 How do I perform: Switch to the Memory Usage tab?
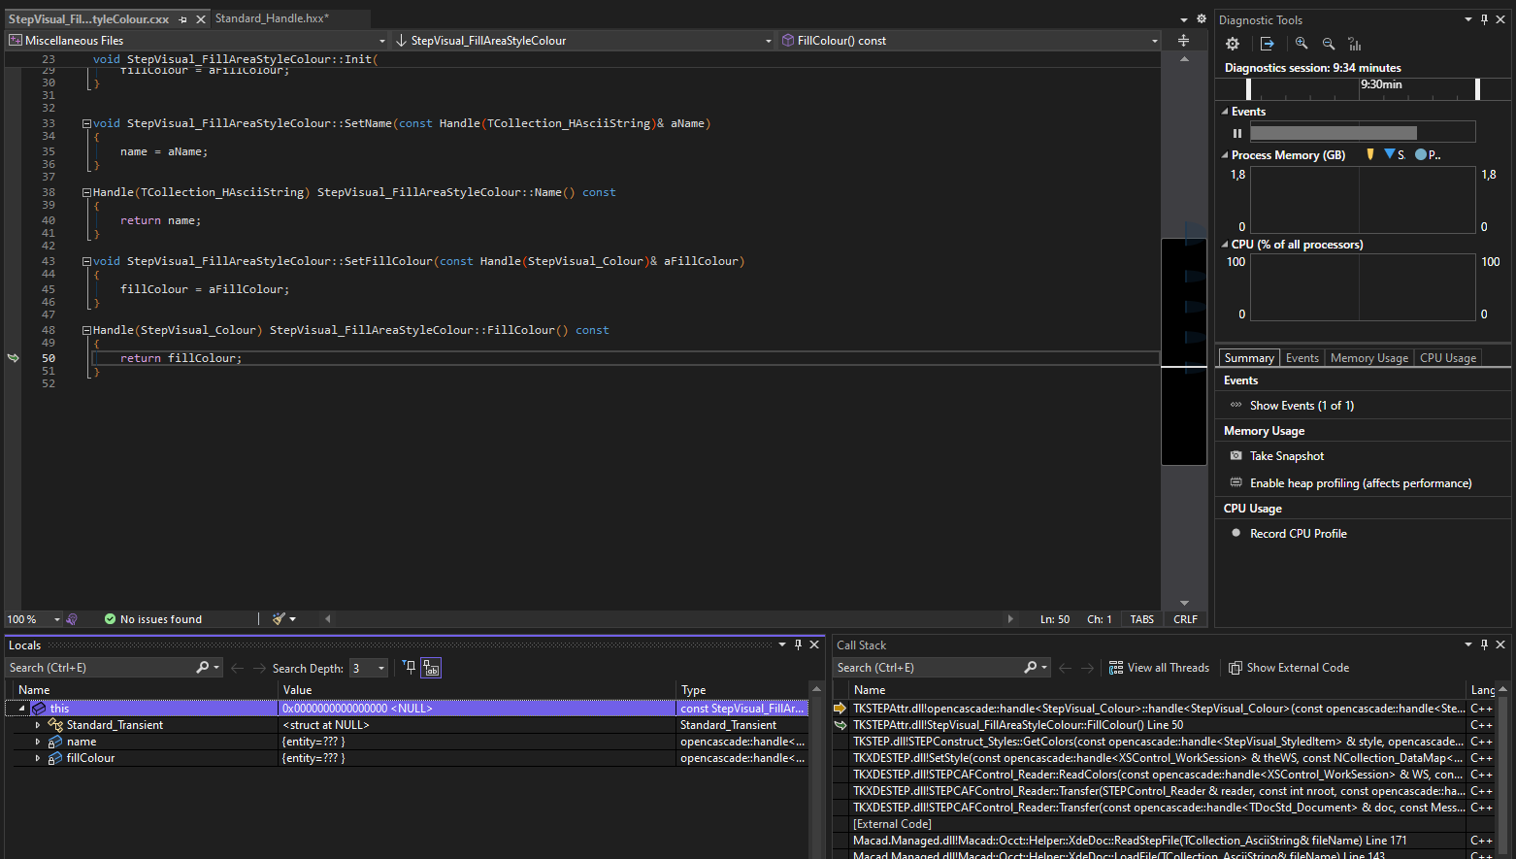[x=1368, y=358]
